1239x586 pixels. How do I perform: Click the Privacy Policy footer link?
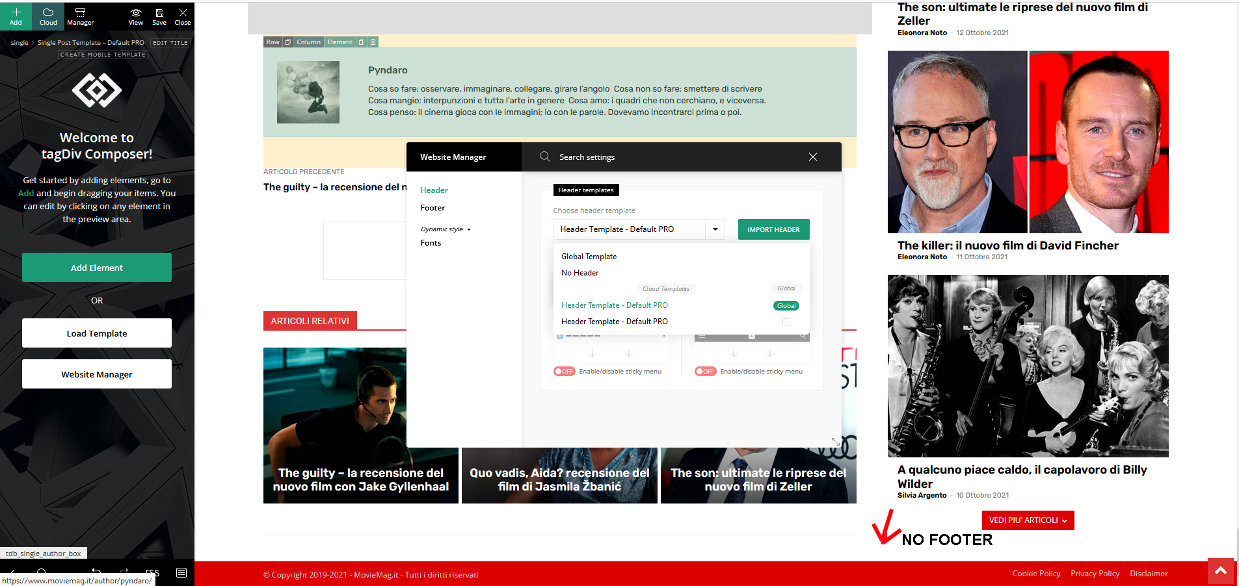[1095, 574]
